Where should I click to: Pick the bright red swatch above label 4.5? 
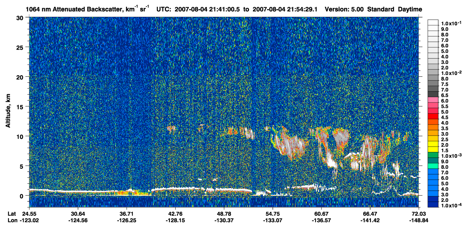point(433,116)
